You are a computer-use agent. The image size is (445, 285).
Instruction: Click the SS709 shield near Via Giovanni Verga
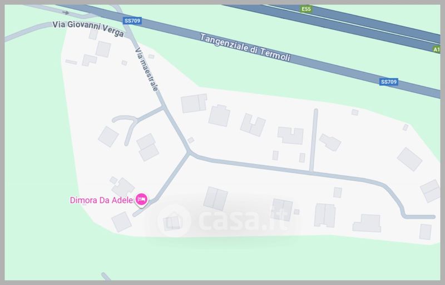[x=132, y=21]
